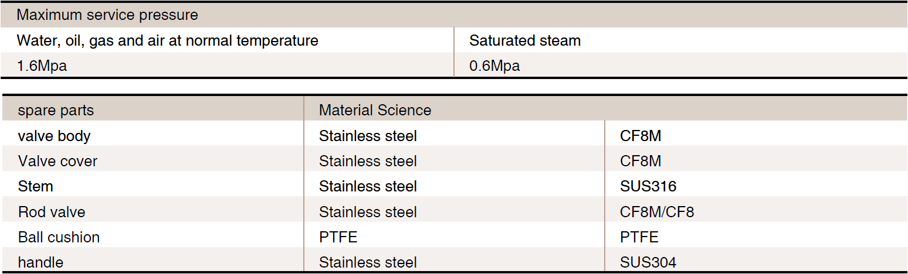Select the 'Ball cushion' row label
Viewport: 908px width, 274px height.
tap(59, 237)
